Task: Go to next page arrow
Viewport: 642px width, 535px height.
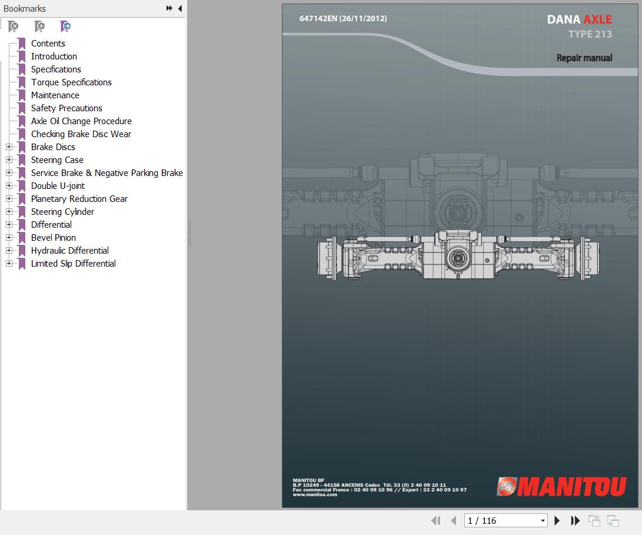Action: (x=557, y=521)
